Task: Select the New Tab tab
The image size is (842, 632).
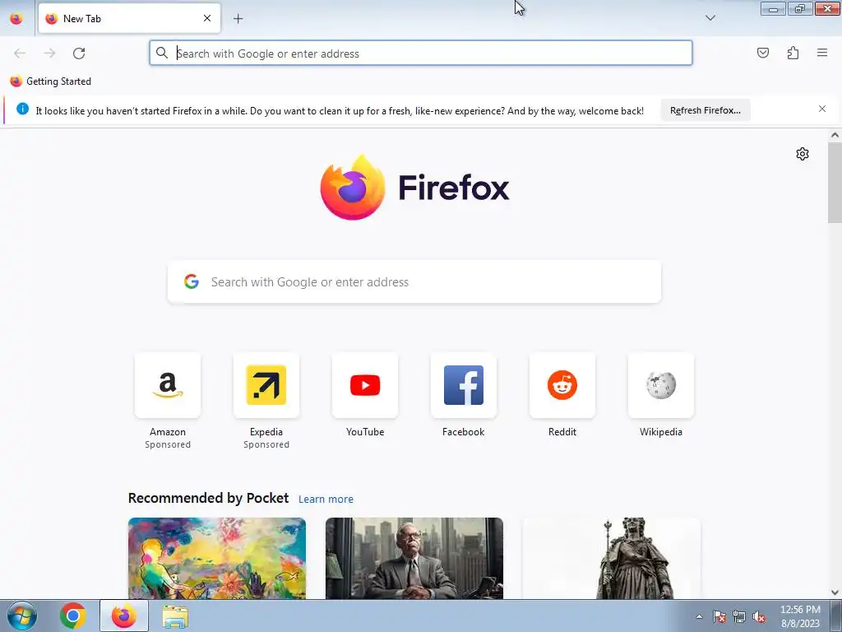Action: [129, 18]
